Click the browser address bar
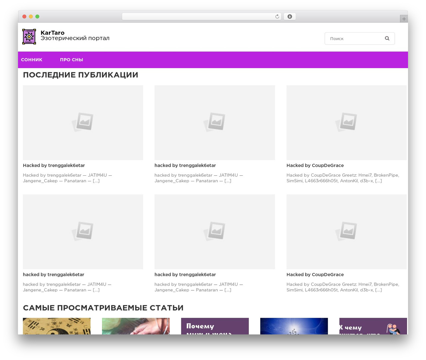The height and width of the screenshot is (360, 426). tap(201, 17)
